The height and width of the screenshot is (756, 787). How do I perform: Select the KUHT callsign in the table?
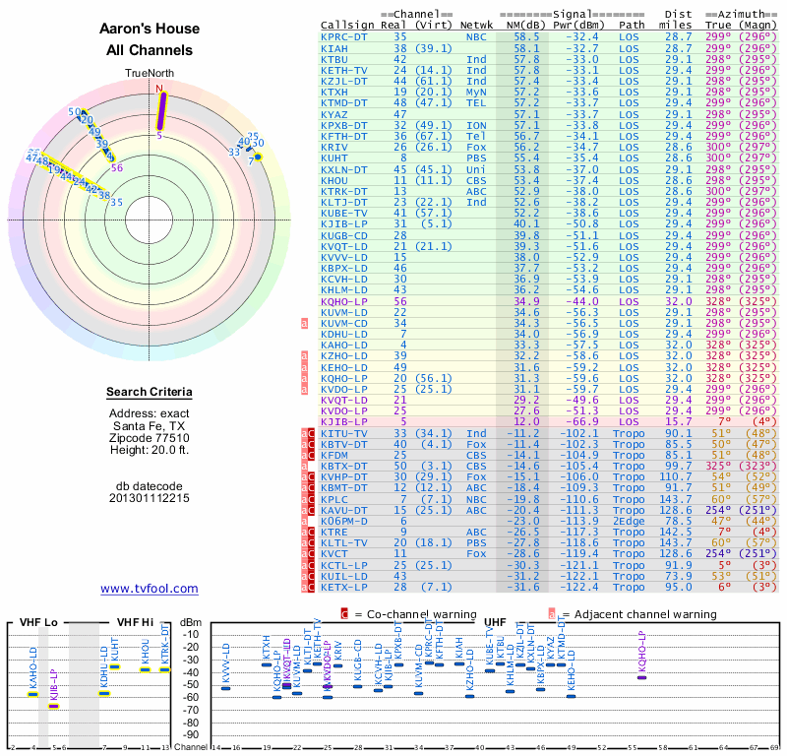click(x=334, y=158)
